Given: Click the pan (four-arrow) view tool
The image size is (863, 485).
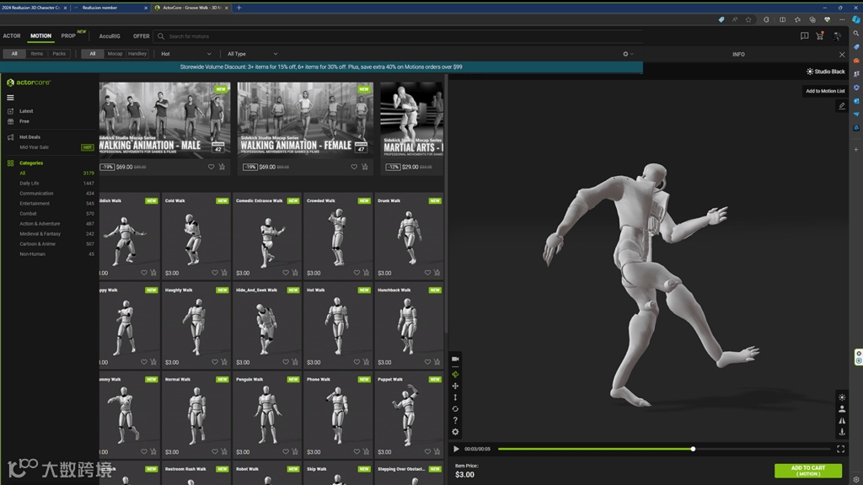Looking at the screenshot, I should click(455, 386).
